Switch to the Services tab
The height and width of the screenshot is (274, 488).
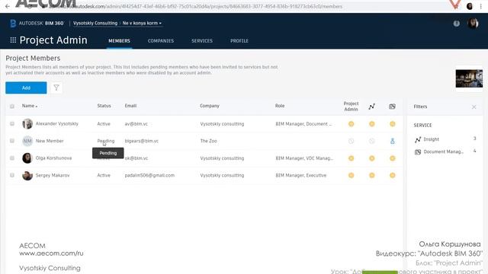202,40
